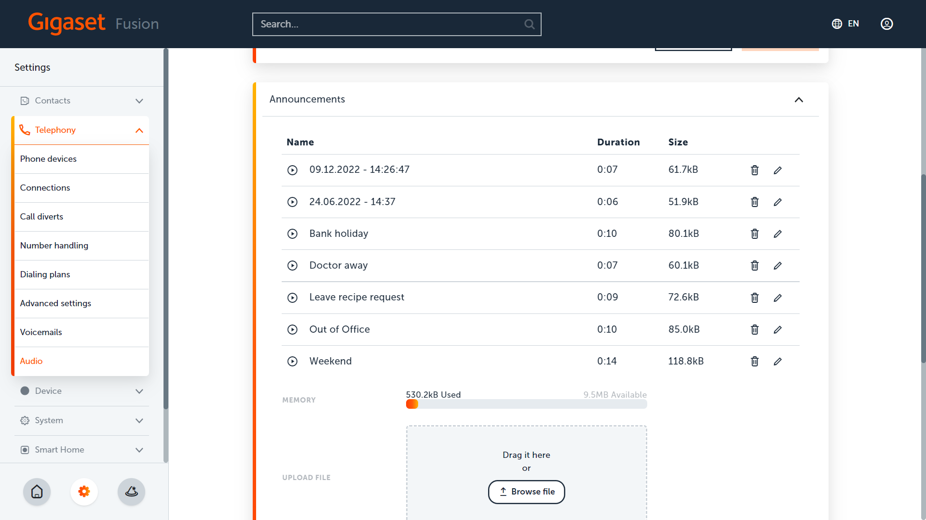Click the 9.5MB Available label
Screen dimensions: 926x520
615,395
